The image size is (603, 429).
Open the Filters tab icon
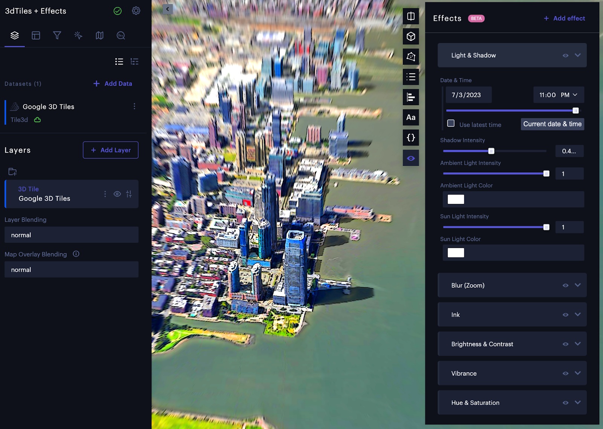point(57,35)
